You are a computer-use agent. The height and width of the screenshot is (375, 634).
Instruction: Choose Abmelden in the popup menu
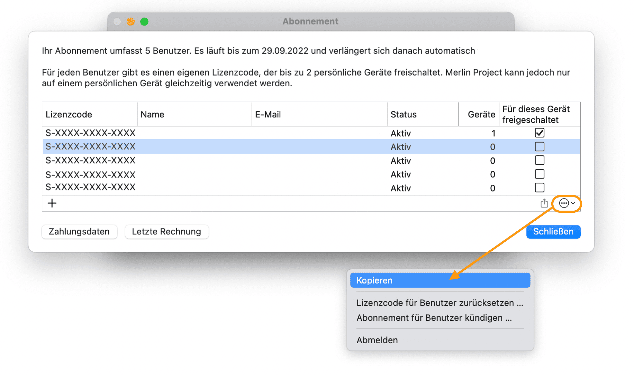377,340
